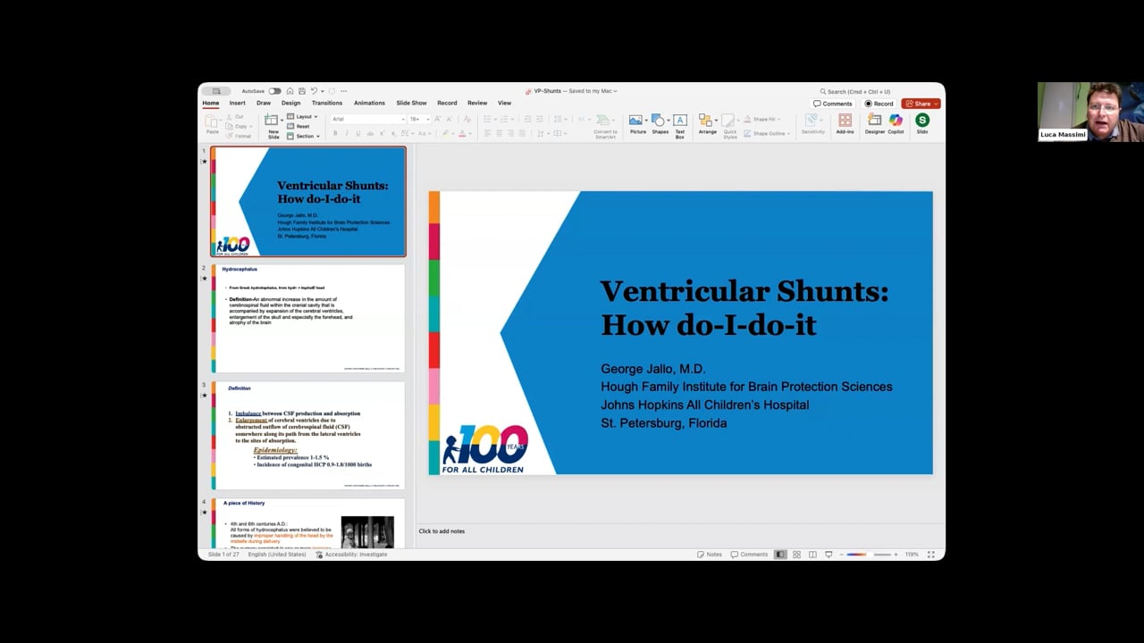Apply Bold formatting
The width and height of the screenshot is (1144, 643).
coord(335,133)
